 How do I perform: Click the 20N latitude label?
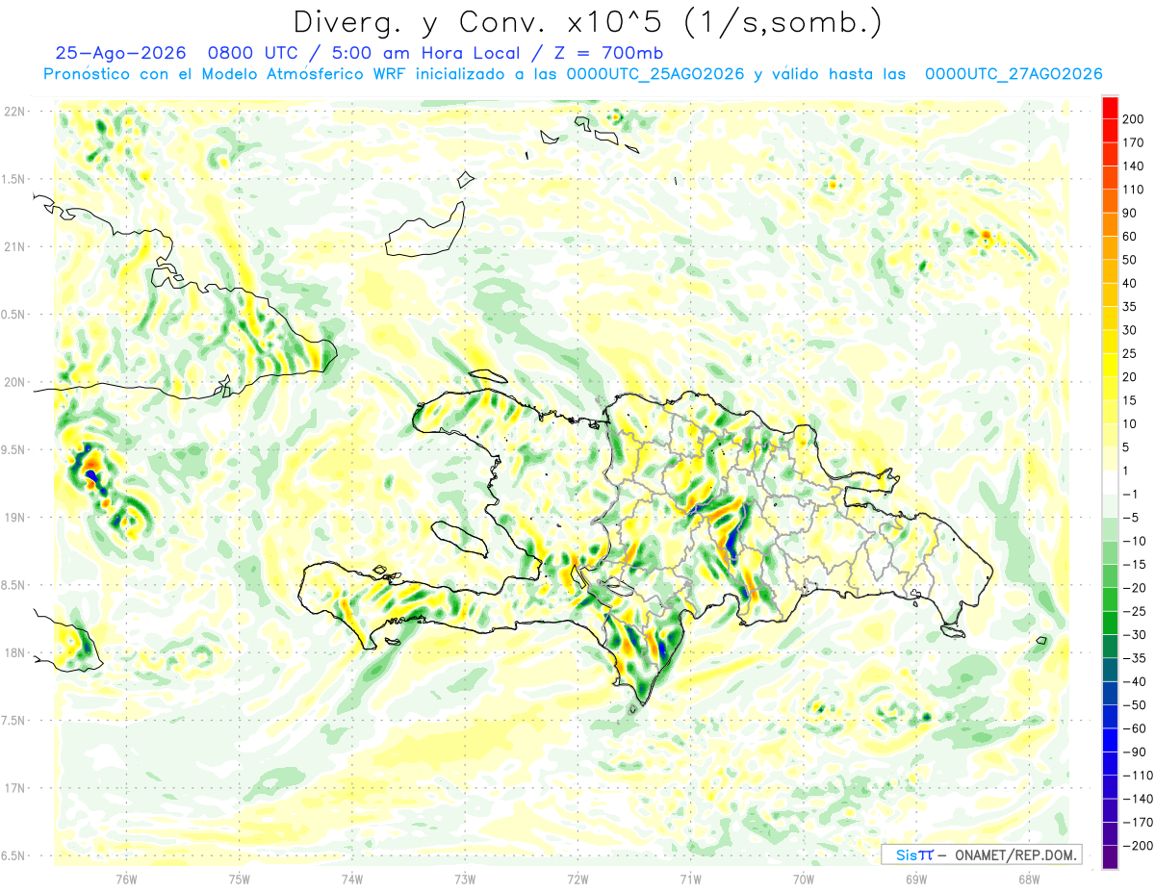click(14, 382)
